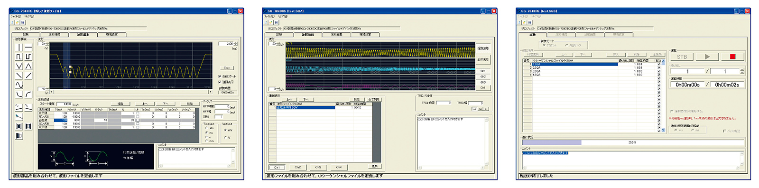This screenshot has width=759, height=188.
Task: Click the save icon in left window toolbar
Action: click(x=23, y=22)
